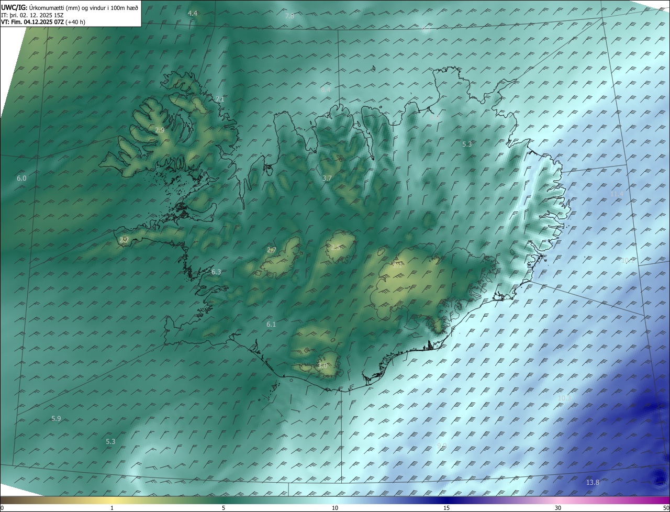Click the 10.3 value label
The width and height of the screenshot is (670, 512).
564,398
